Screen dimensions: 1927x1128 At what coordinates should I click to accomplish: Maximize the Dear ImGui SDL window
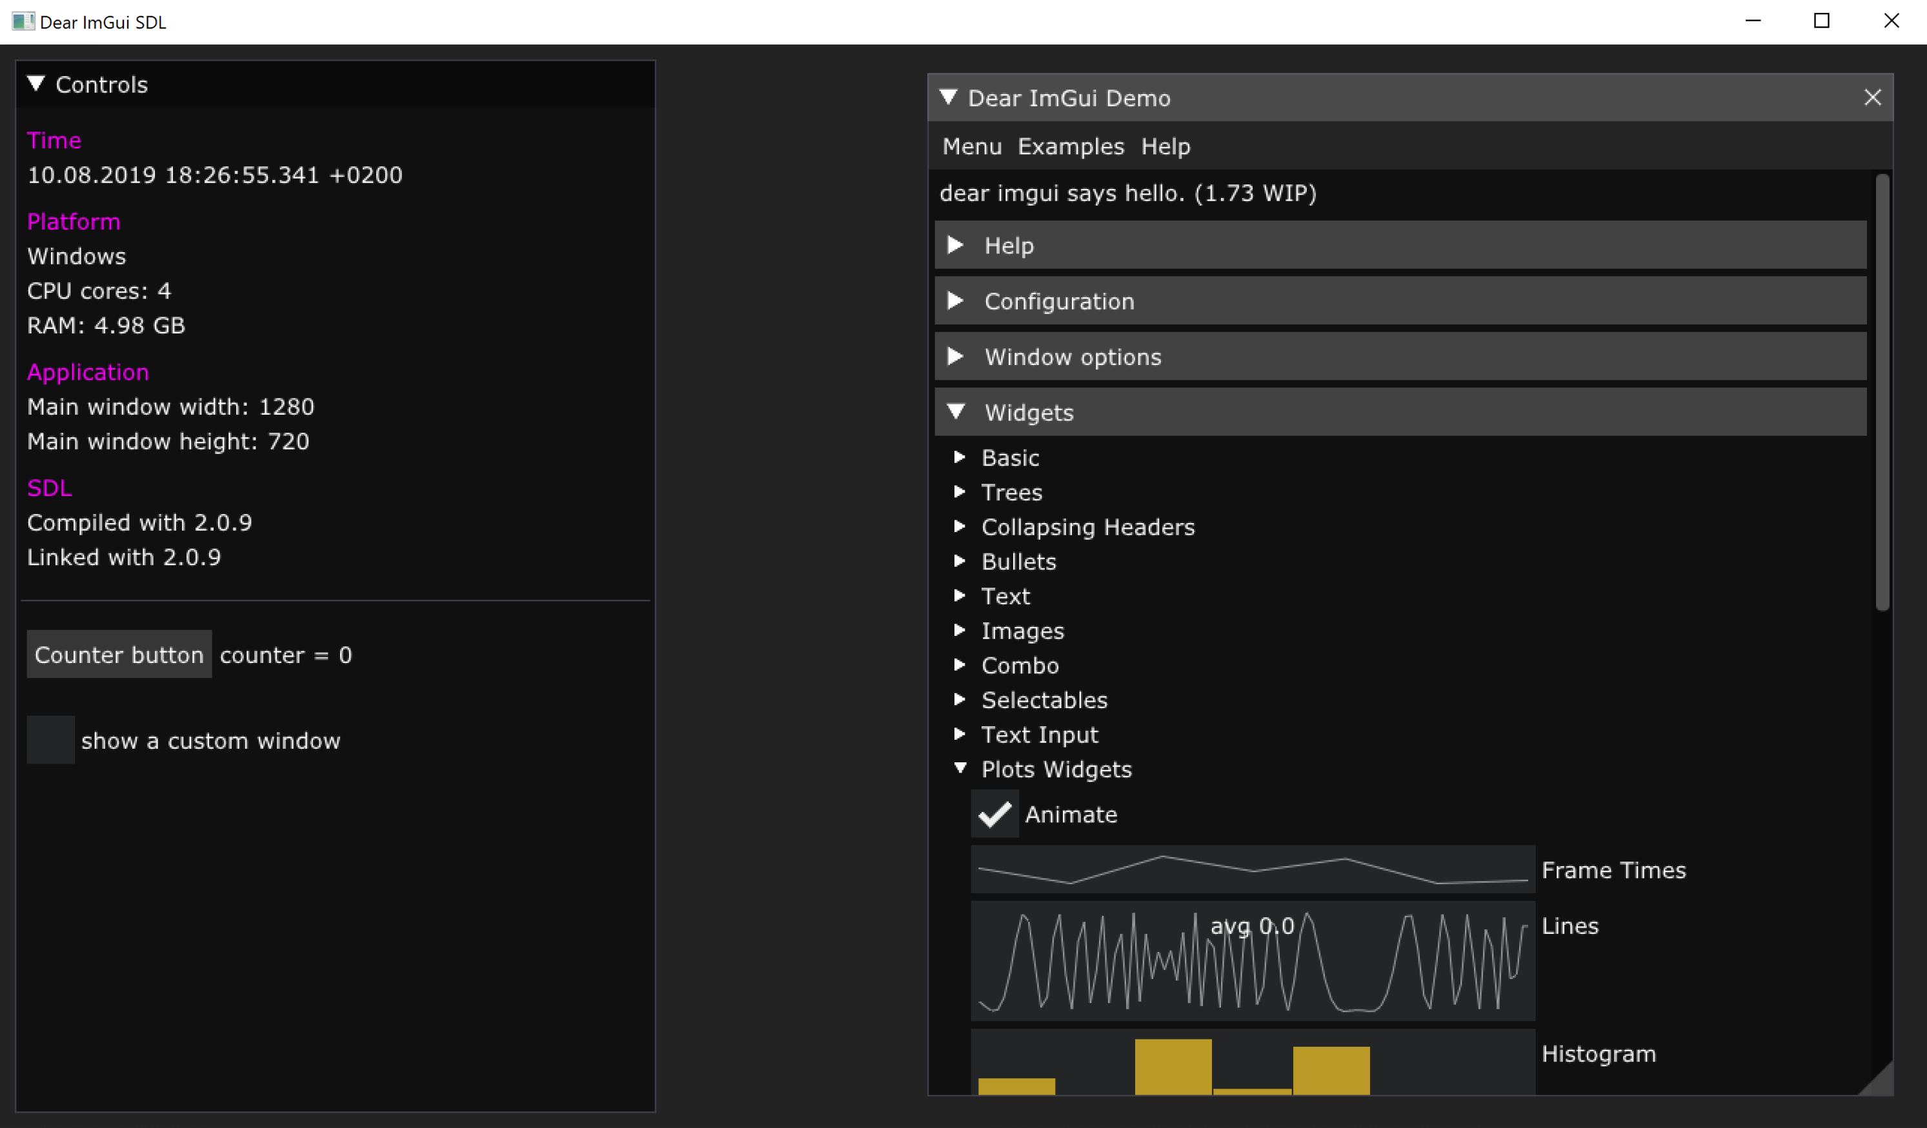tap(1822, 21)
